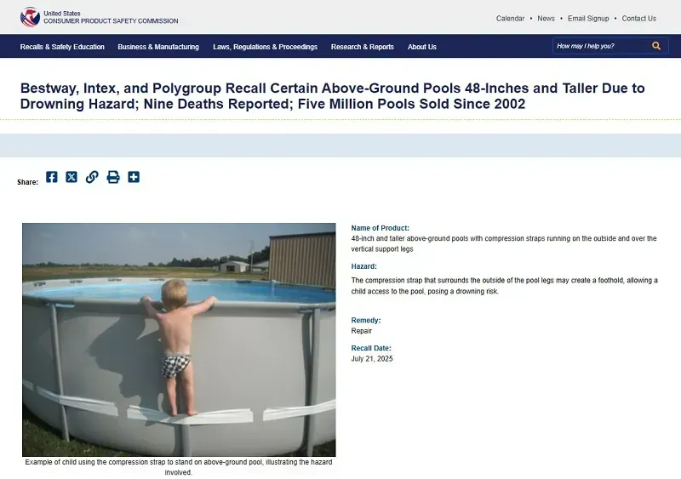This screenshot has width=681, height=479.
Task: Go to Calendar link
Action: click(510, 18)
